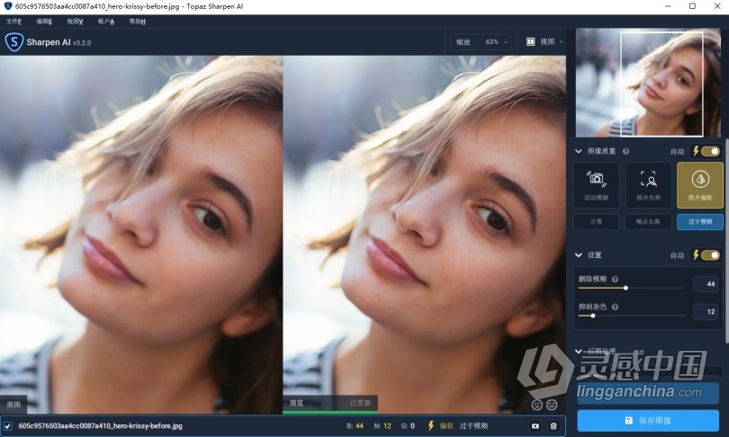Screen dimensions: 729x437
Task: Click the happy face feedback icon
Action: coord(537,405)
